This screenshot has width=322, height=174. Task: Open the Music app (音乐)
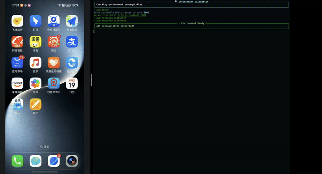pos(35,63)
